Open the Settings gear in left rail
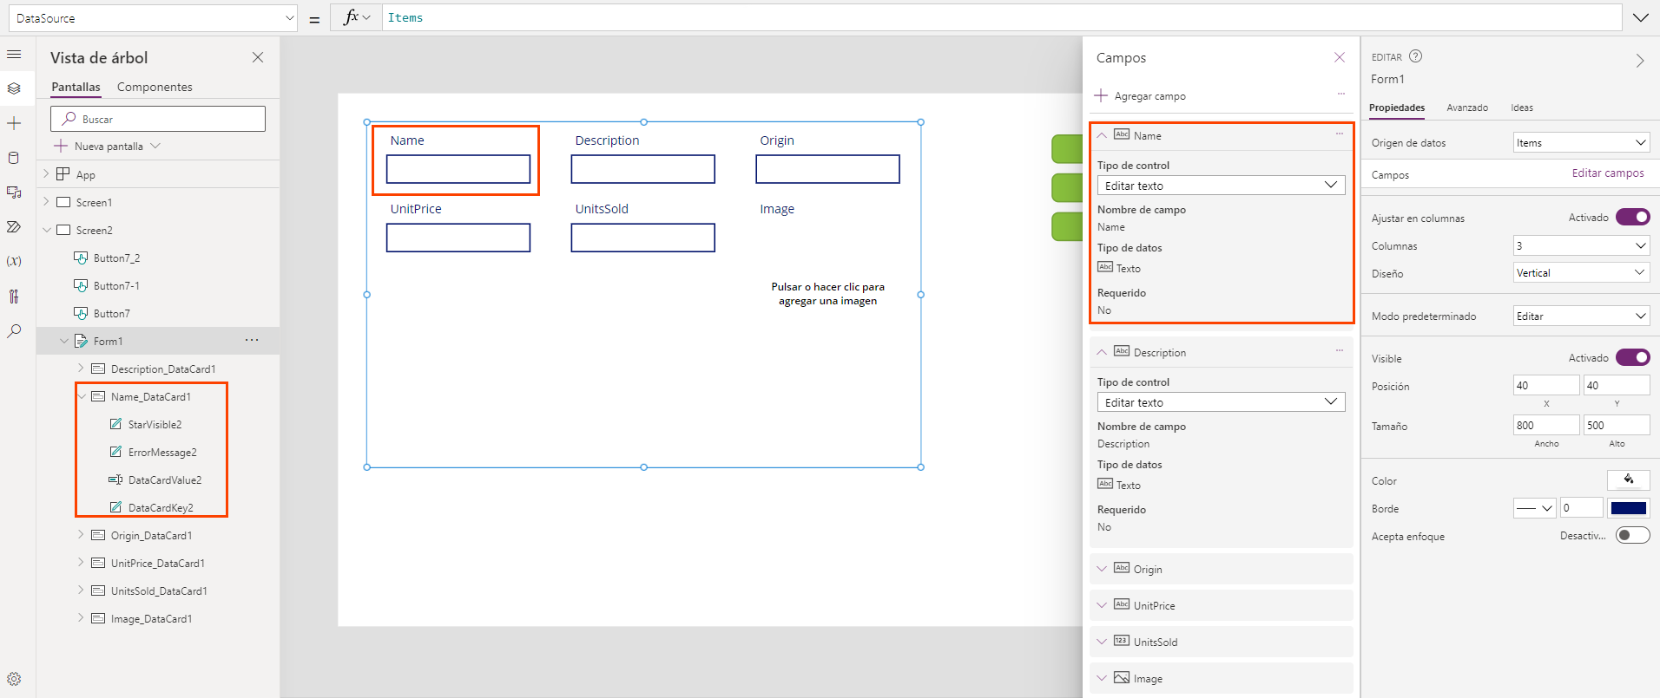Image resolution: width=1660 pixels, height=698 pixels. (14, 679)
